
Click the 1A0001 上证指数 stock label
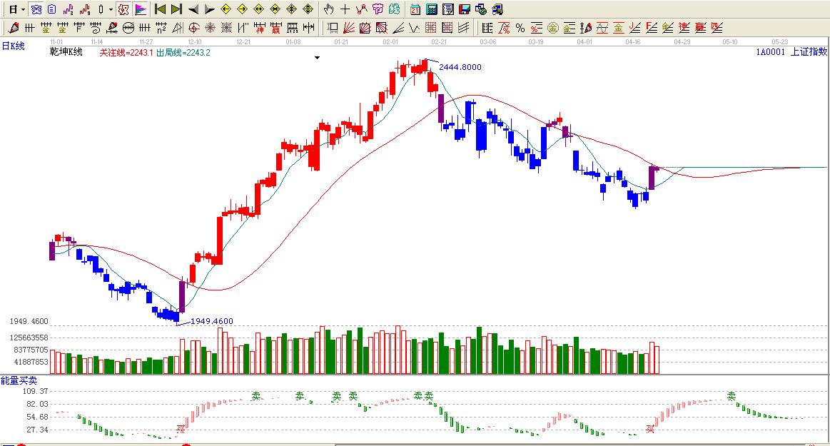pos(791,52)
